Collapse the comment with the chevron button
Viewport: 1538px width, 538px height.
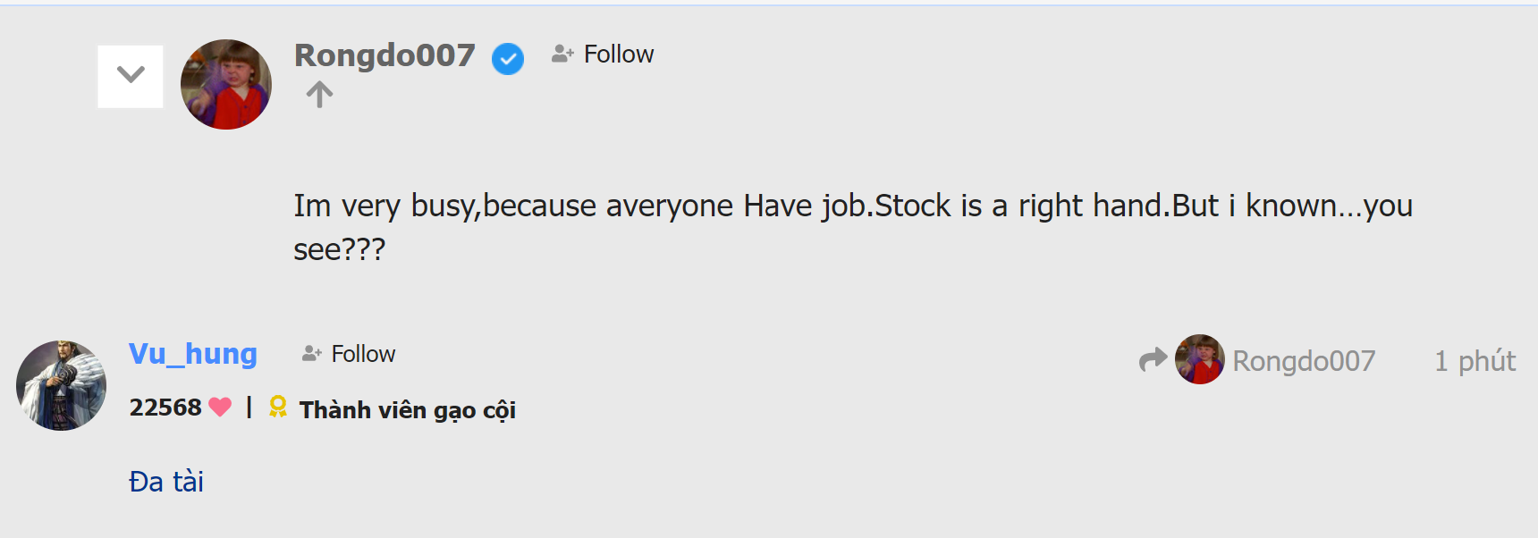point(131,76)
